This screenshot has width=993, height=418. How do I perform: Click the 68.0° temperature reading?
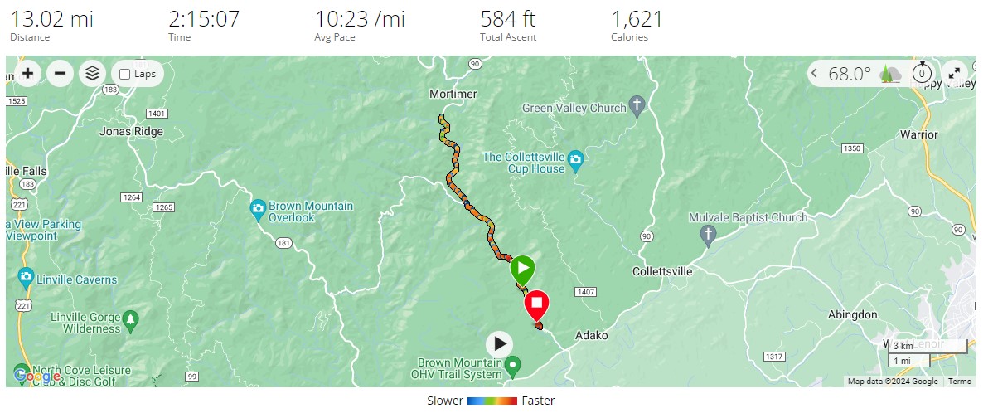tap(850, 74)
